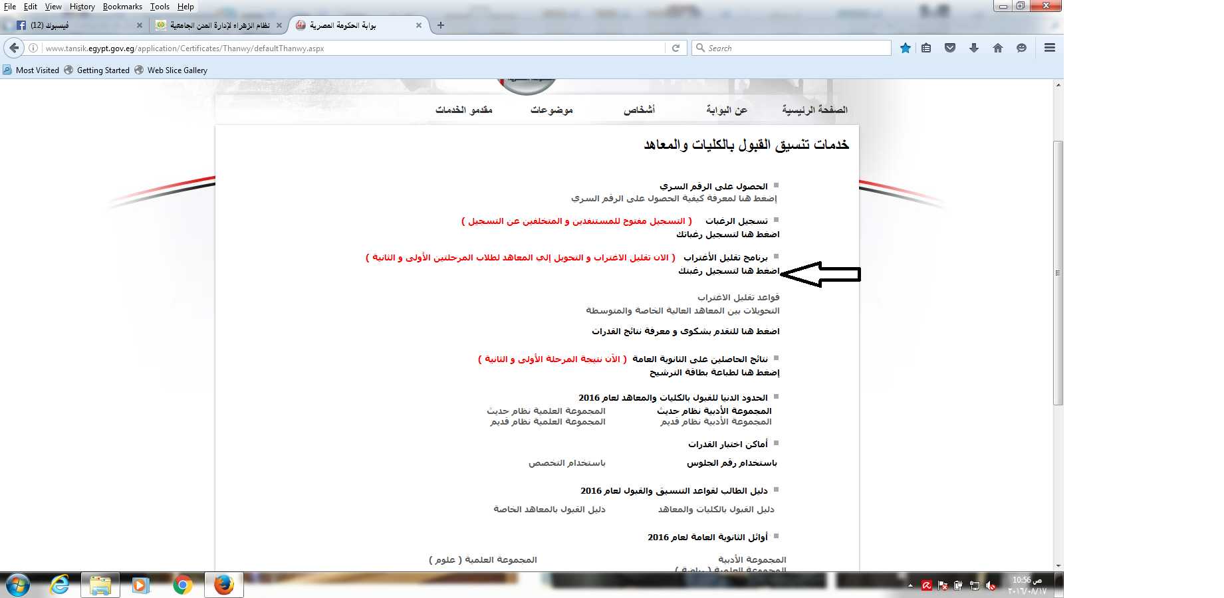Bookmark this page using the star icon
The height and width of the screenshot is (598, 1224).
tap(905, 48)
